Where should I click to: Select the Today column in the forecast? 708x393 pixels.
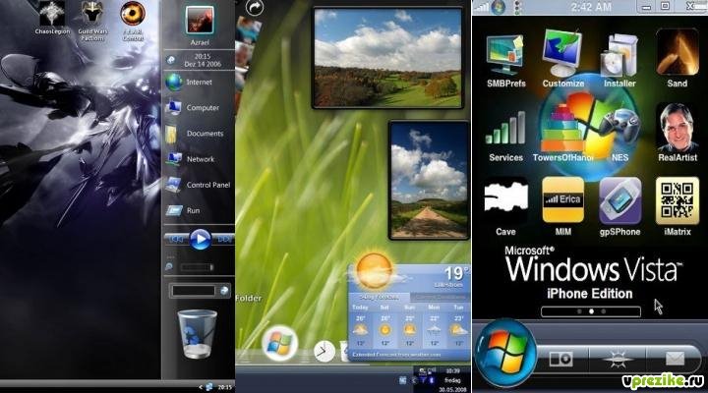pyautogui.click(x=360, y=326)
